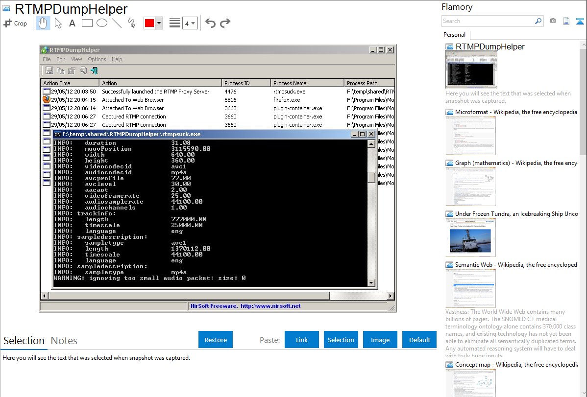Viewport: 587px width, 397px height.
Task: Open the Under Frozen Tundra snapshot thumbnail
Action: click(470, 237)
